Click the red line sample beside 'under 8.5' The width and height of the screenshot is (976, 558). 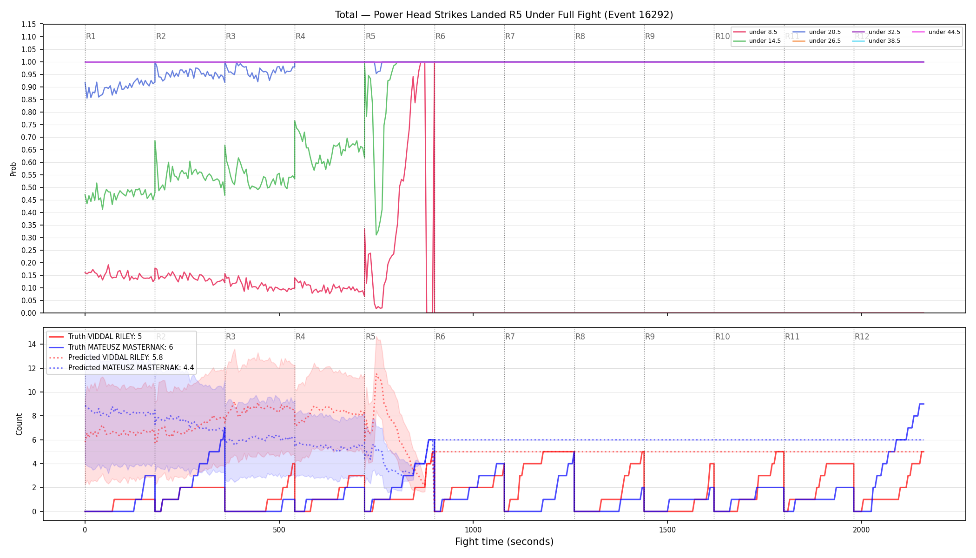739,32
